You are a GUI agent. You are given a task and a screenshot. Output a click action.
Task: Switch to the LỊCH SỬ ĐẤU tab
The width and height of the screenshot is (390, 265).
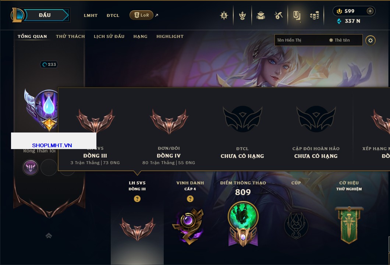(109, 36)
